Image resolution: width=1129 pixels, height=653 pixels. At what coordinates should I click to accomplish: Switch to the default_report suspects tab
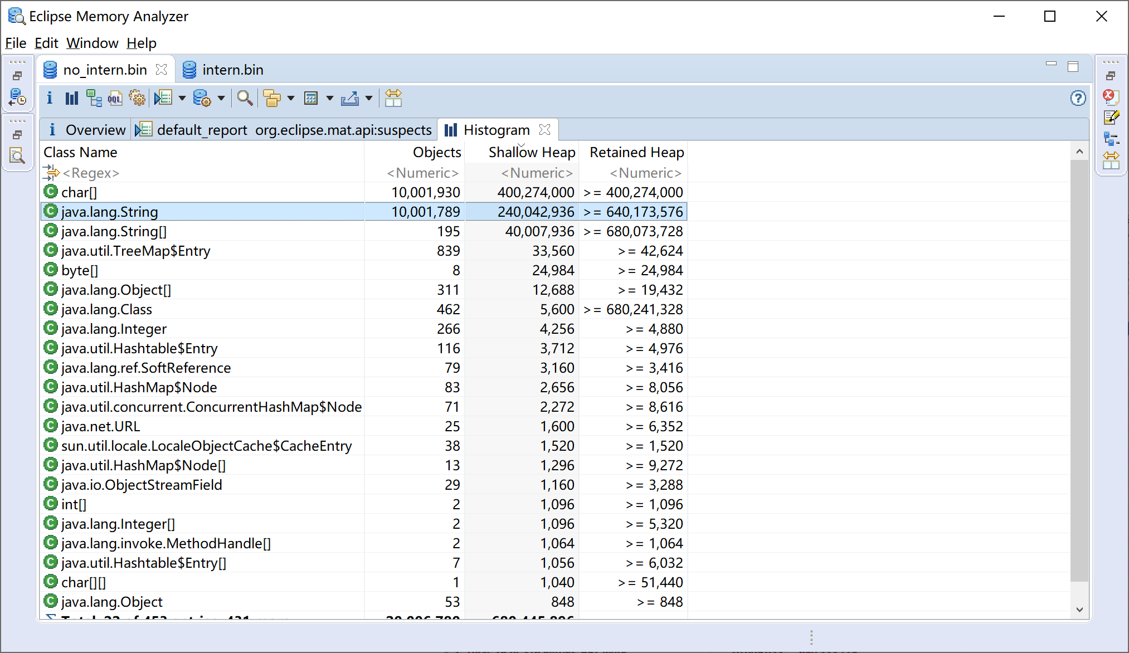point(285,130)
